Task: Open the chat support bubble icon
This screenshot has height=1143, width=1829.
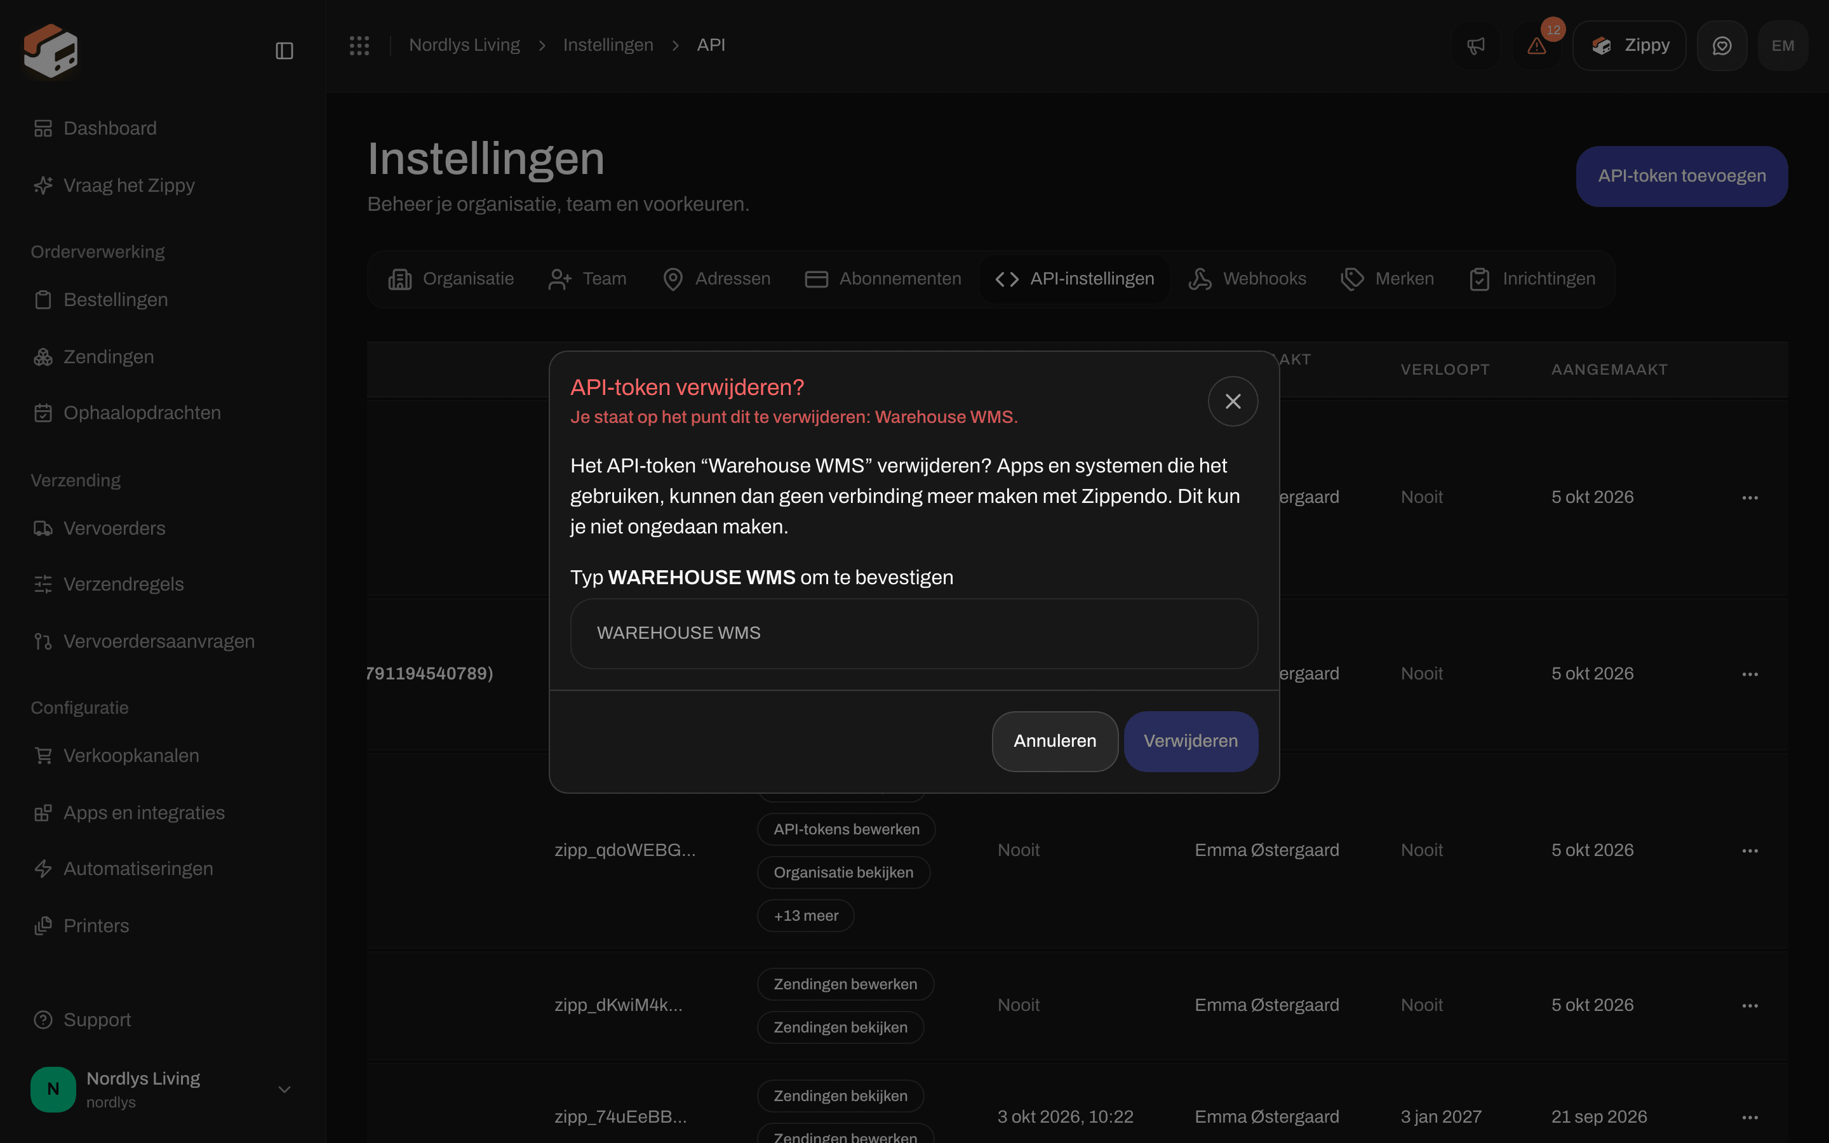Action: 1722,45
